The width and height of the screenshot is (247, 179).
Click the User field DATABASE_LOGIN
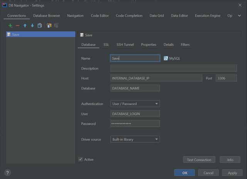click(x=135, y=113)
